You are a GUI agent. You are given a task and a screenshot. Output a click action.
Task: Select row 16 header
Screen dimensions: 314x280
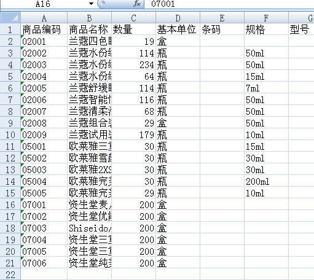pyautogui.click(x=10, y=204)
